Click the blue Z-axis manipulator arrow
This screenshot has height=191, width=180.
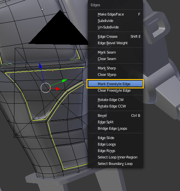(40, 65)
